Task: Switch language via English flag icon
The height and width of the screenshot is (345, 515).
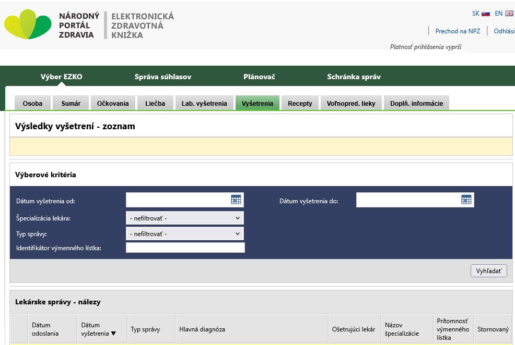Action: point(509,14)
